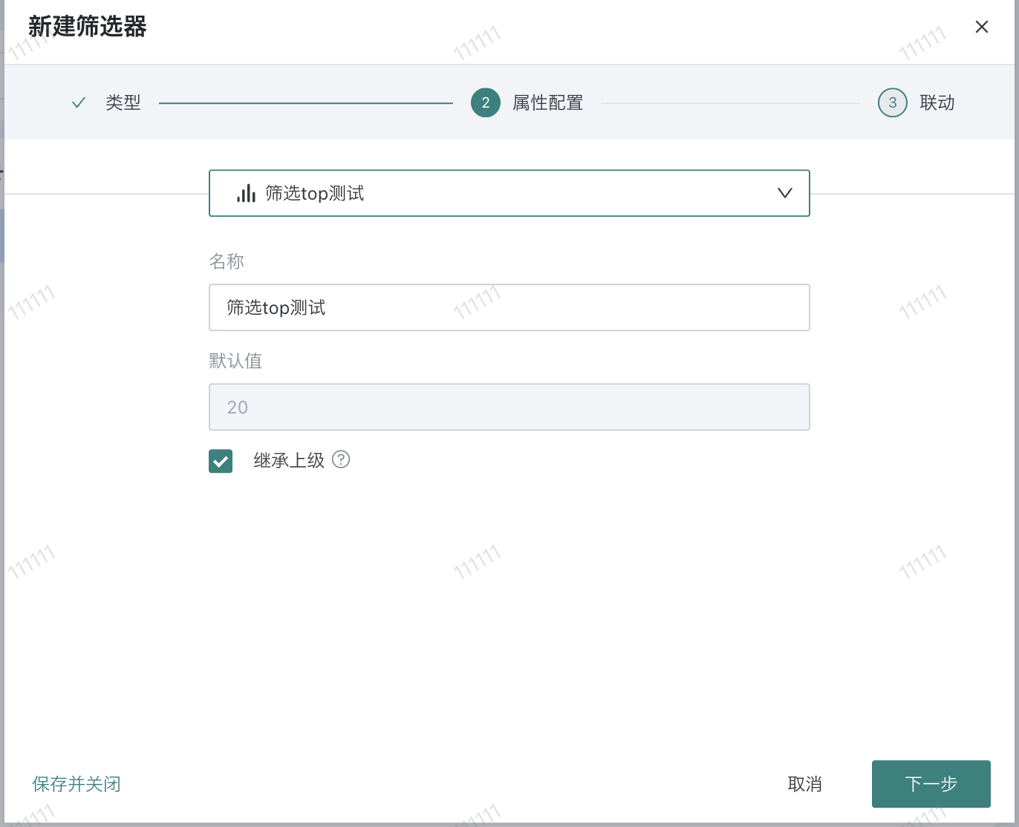Focus the 名称 text input field

click(x=509, y=307)
